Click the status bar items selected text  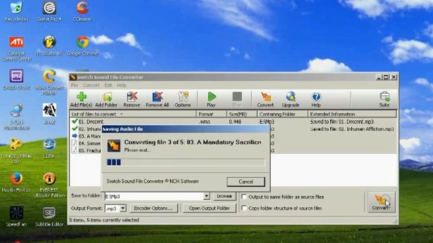[104, 220]
